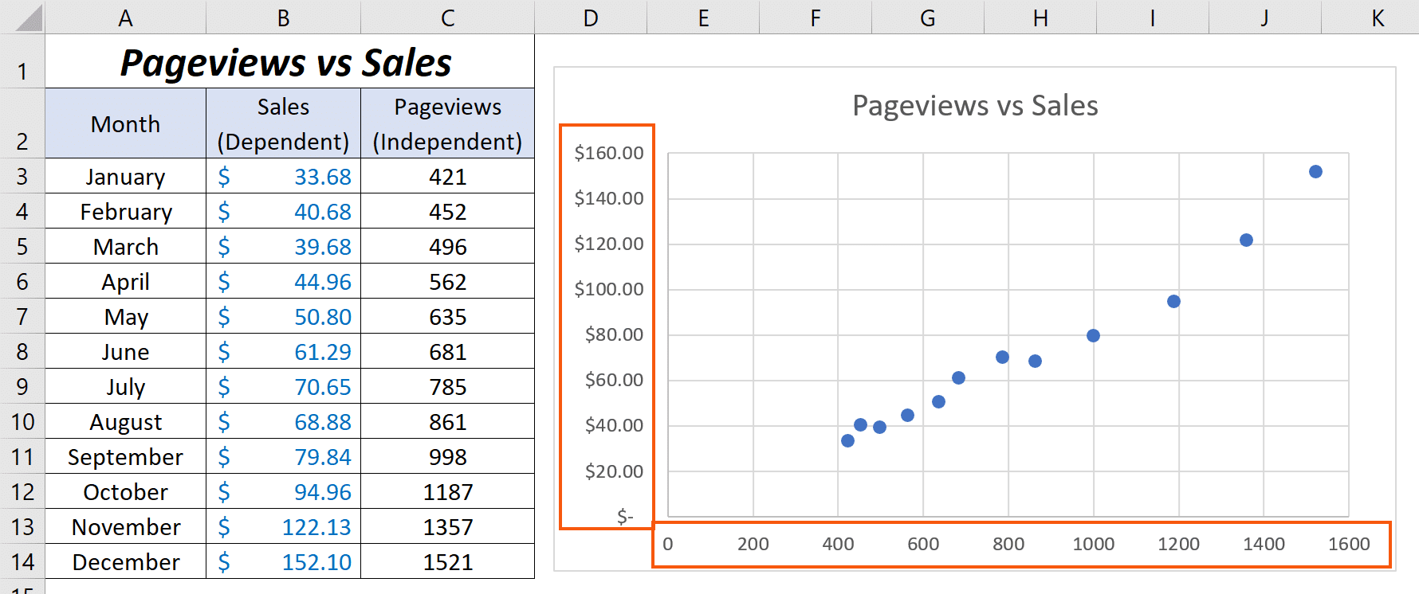Select the lowest data point on scatter
Viewport: 1419px width, 594px height.
tap(847, 440)
